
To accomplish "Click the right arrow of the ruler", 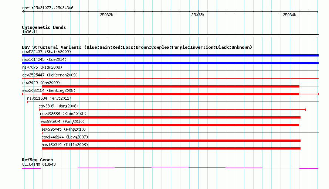I will (x=317, y=12).
